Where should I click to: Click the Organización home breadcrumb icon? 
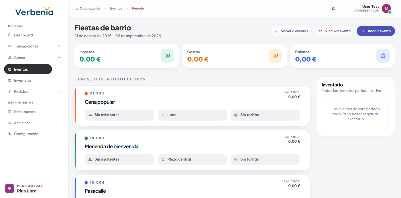point(77,9)
